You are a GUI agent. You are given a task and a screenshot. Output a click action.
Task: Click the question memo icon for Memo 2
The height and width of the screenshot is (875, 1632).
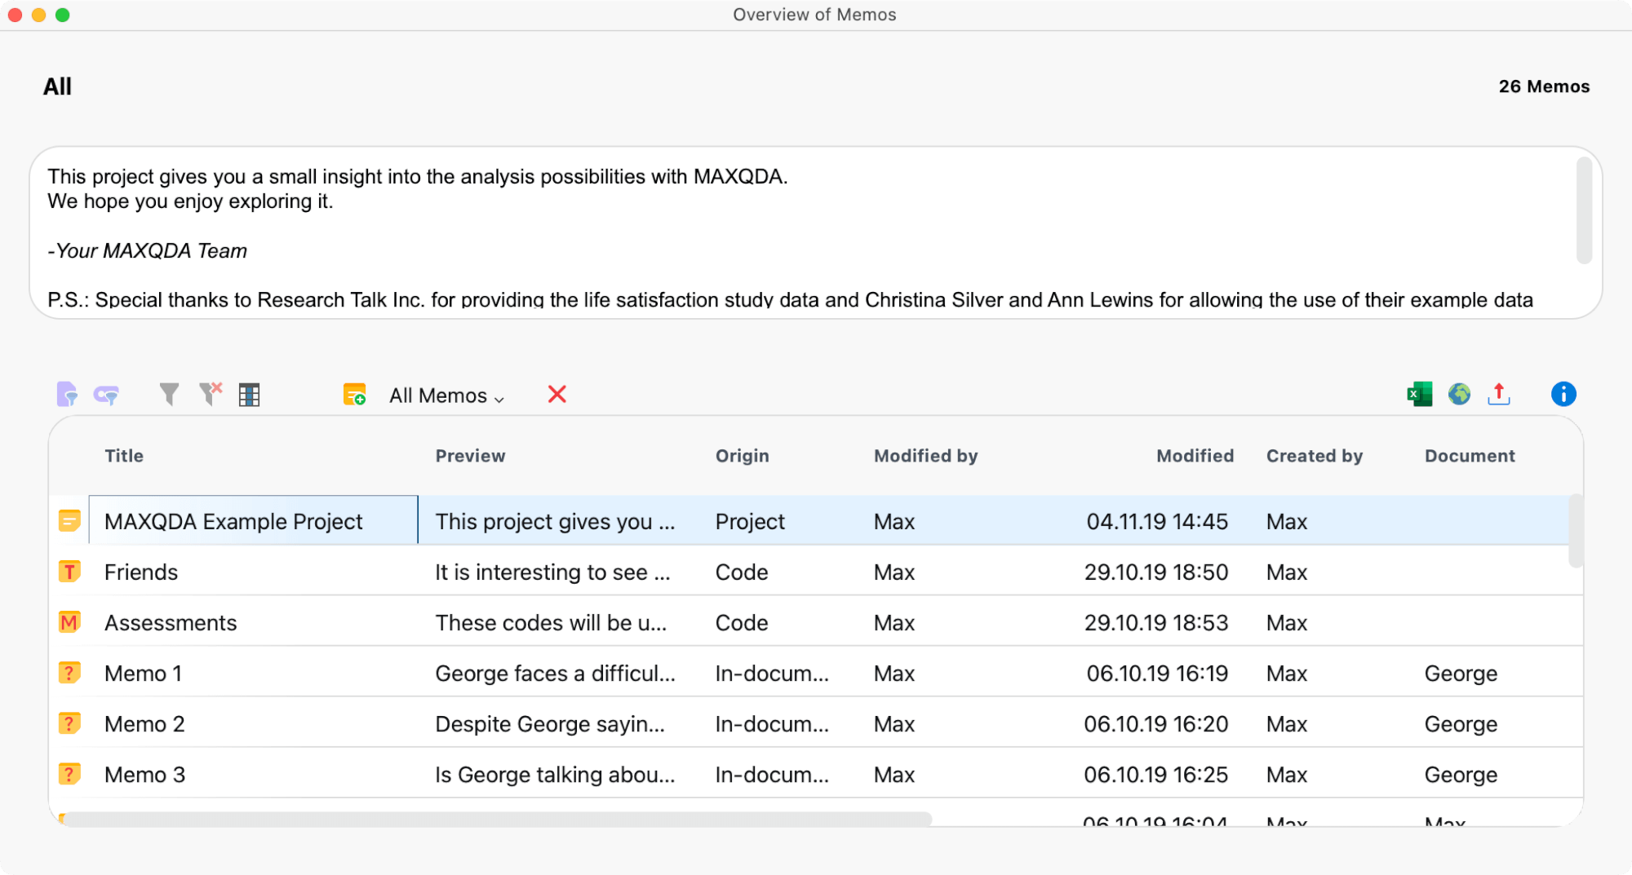click(x=69, y=723)
